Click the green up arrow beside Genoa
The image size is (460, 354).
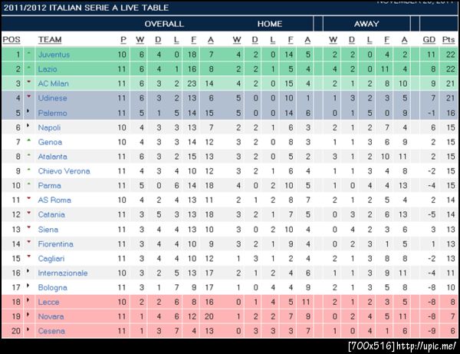pos(29,141)
